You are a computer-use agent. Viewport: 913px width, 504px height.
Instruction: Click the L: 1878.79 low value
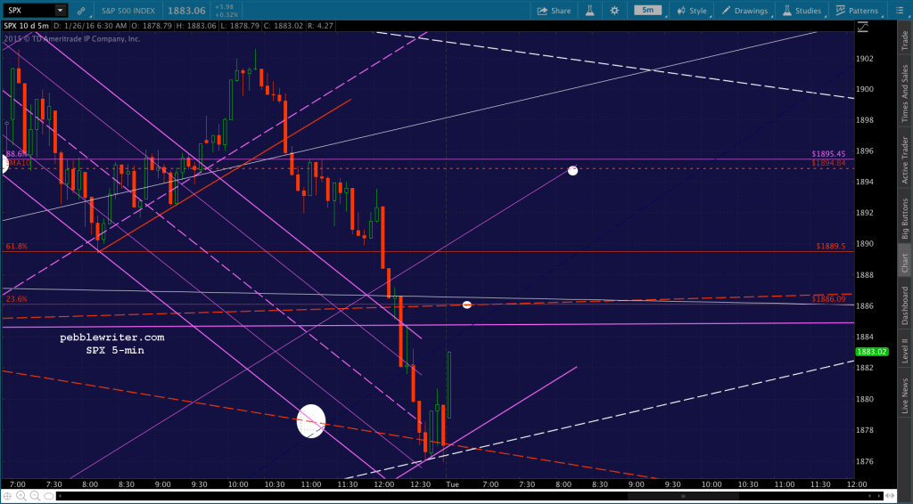(241, 26)
